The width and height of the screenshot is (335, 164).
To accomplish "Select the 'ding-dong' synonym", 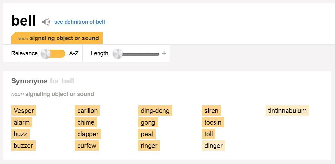I will click(155, 111).
